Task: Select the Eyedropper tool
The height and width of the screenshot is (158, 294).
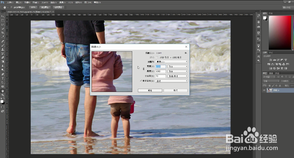Action: click(x=3, y=37)
